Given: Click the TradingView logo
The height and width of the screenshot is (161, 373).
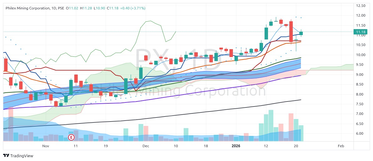Looking at the screenshot, I should (x=18, y=156).
